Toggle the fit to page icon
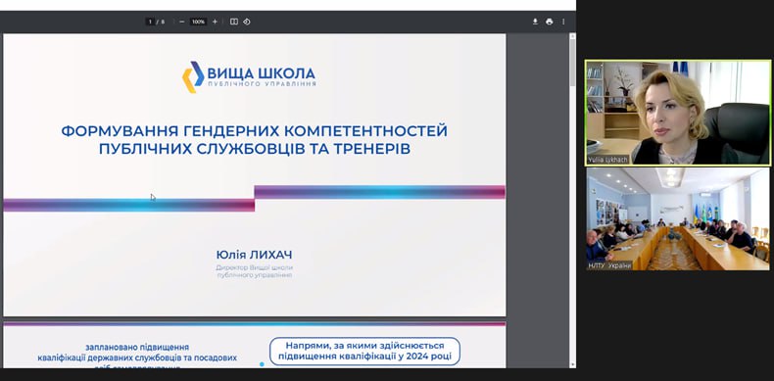Viewport: 774px width, 381px height. pyautogui.click(x=234, y=22)
